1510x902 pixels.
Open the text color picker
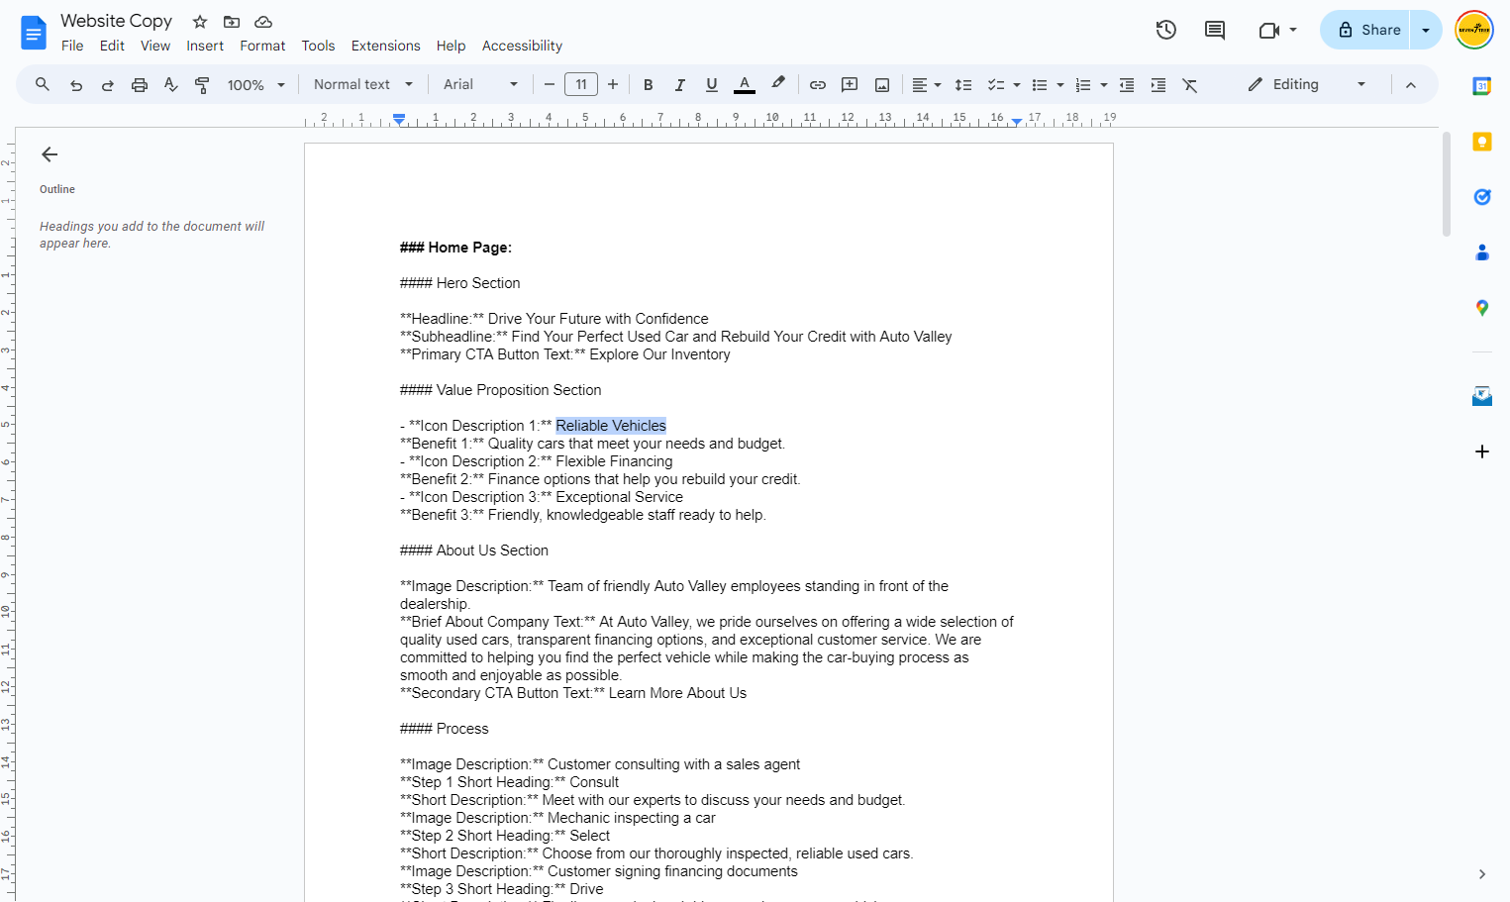(x=745, y=85)
